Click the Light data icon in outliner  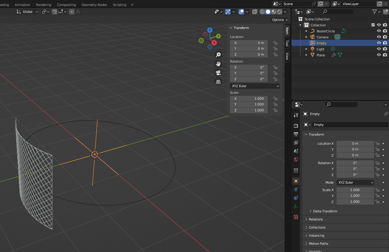[x=333, y=49]
